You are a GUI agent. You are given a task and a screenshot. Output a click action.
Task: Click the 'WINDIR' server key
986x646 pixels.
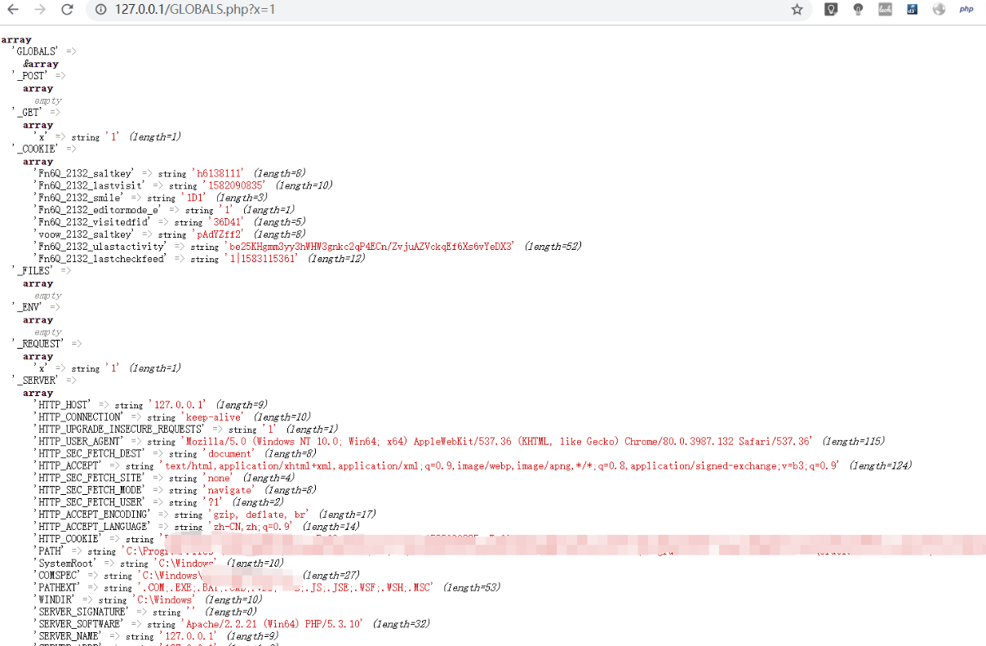click(56, 600)
